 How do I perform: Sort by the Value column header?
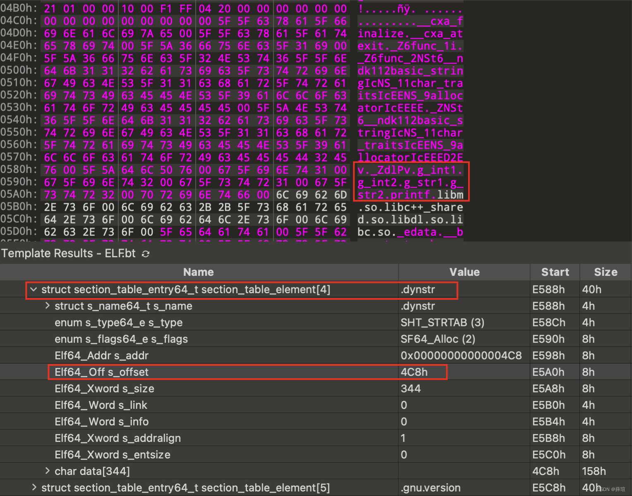coord(464,272)
